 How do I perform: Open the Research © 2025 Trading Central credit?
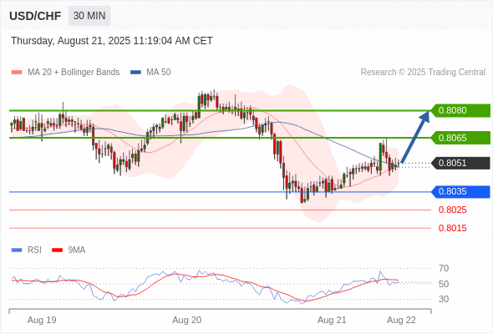click(x=423, y=73)
